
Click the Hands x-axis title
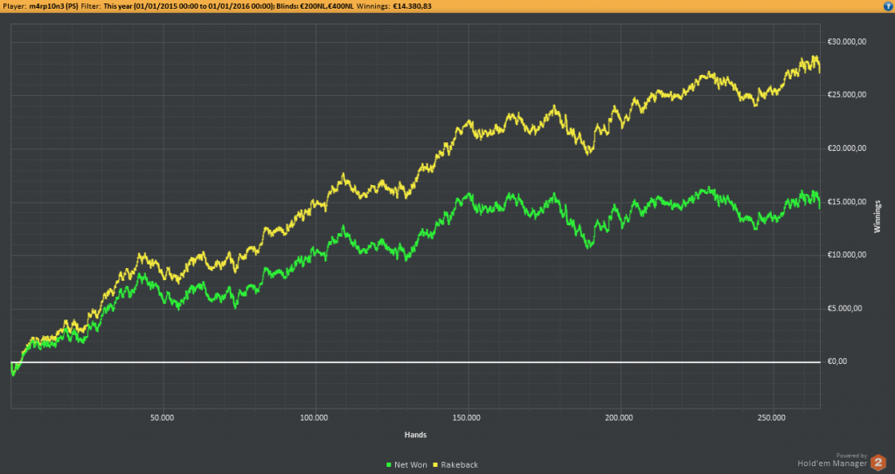pos(415,435)
